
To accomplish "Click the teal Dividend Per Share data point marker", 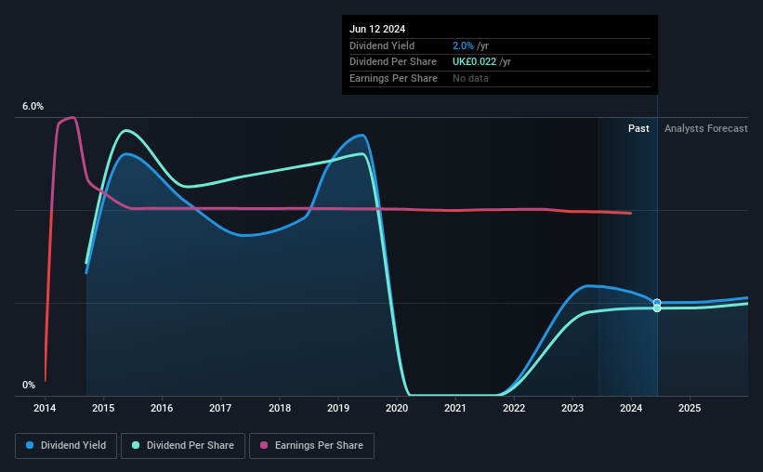I will coord(657,308).
